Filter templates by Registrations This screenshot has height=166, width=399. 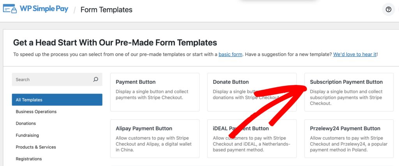point(29,159)
